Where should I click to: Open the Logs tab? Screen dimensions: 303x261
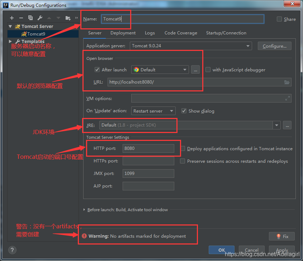point(150,33)
